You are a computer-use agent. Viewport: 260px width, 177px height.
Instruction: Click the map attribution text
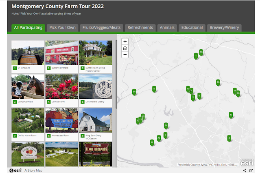click(207, 165)
